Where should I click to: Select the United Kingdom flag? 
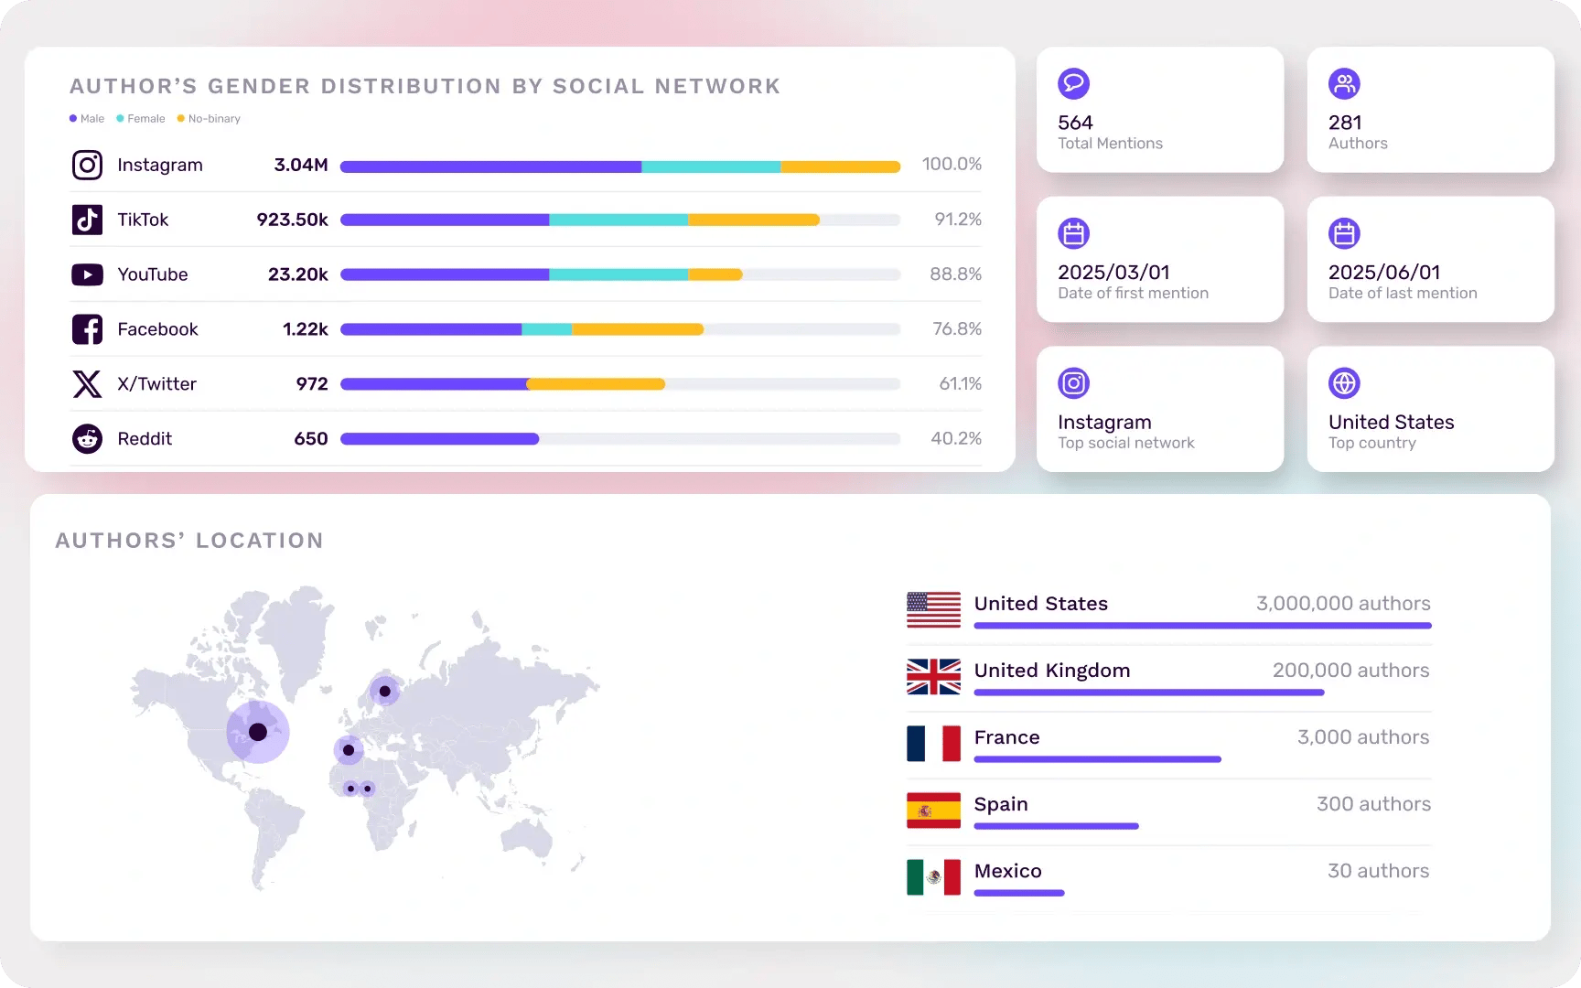tap(933, 677)
